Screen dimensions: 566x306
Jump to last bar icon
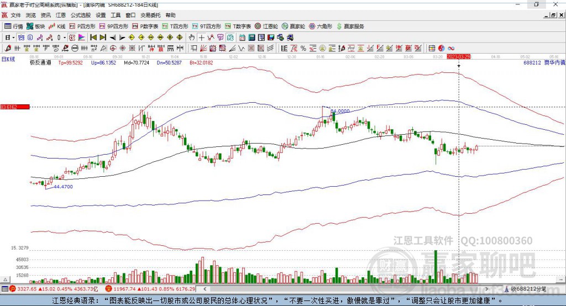click(x=103, y=38)
